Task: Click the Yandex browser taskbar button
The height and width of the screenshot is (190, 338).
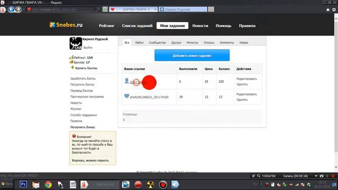Action: click(99, 185)
